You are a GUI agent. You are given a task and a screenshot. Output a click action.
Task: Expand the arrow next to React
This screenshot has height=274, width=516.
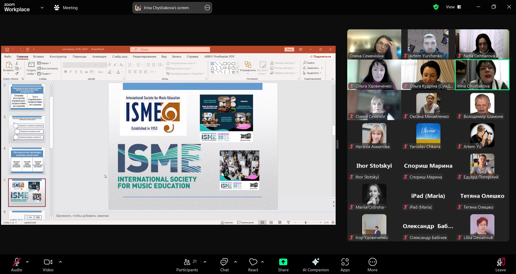(262, 262)
